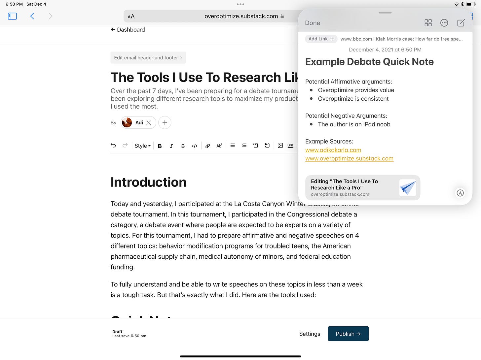This screenshot has width=481, height=360.
Task: Open the Editing The Tools I Use link card
Action: 363,188
